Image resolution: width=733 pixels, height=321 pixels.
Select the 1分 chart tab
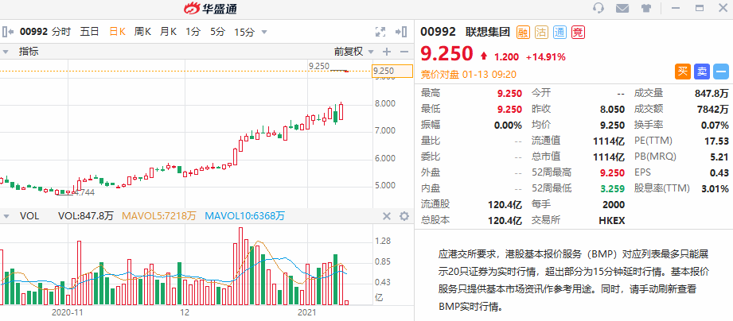coord(193,32)
